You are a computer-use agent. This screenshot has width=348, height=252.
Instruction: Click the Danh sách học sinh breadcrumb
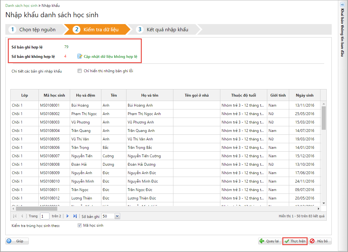click(21, 6)
